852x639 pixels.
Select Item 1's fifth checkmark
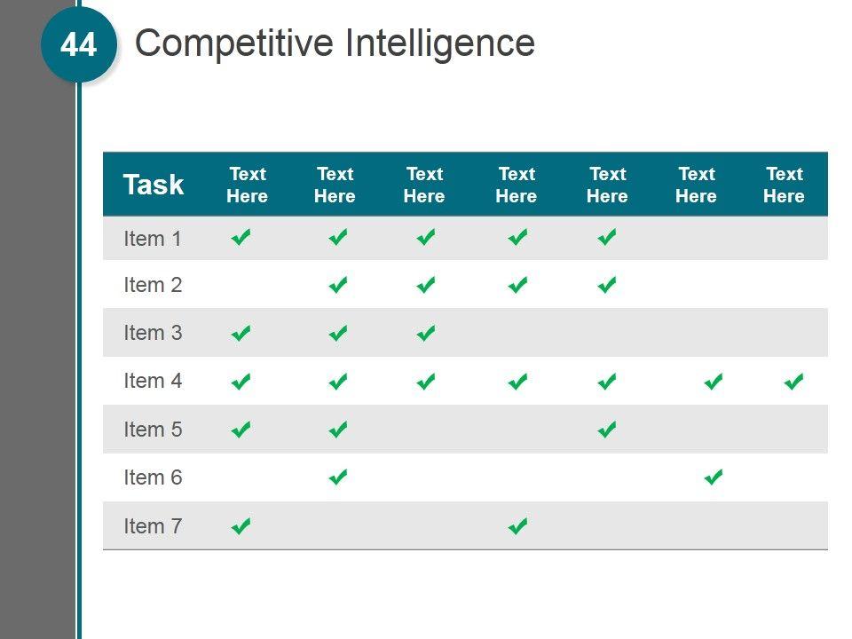click(x=607, y=237)
